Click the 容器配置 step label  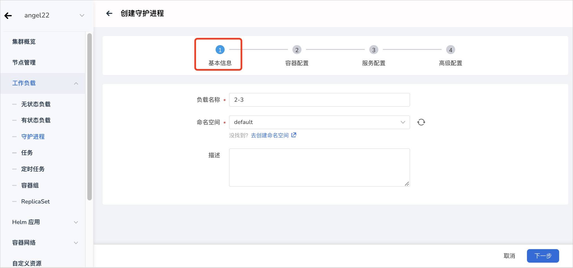pyautogui.click(x=297, y=63)
